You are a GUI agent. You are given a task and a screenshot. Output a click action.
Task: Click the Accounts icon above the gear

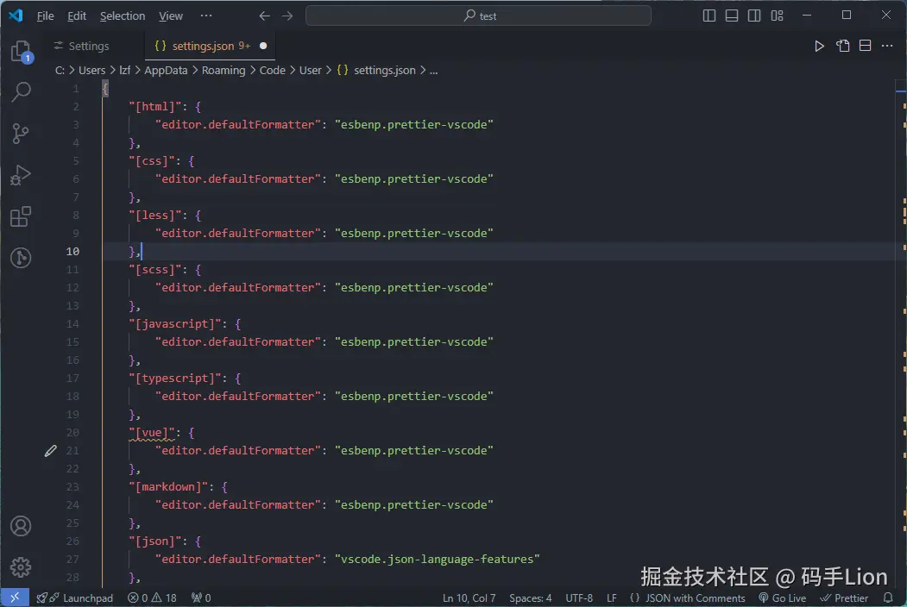pos(21,526)
